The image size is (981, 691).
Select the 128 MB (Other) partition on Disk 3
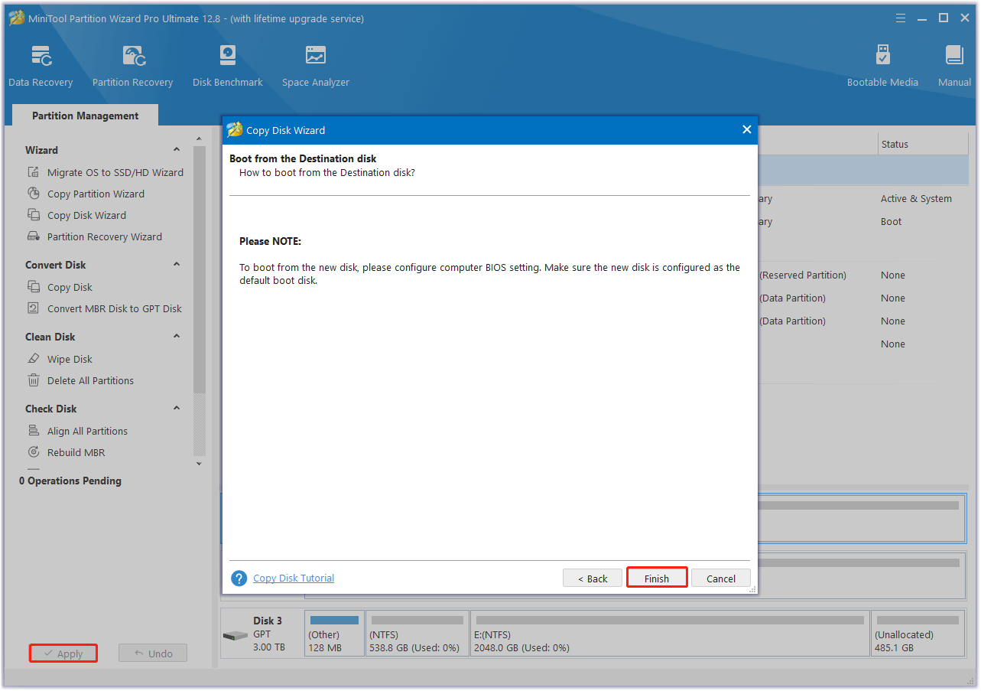[x=334, y=634]
